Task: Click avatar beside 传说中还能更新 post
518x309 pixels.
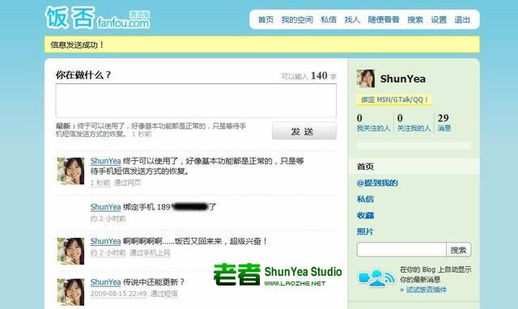Action: pos(70,292)
